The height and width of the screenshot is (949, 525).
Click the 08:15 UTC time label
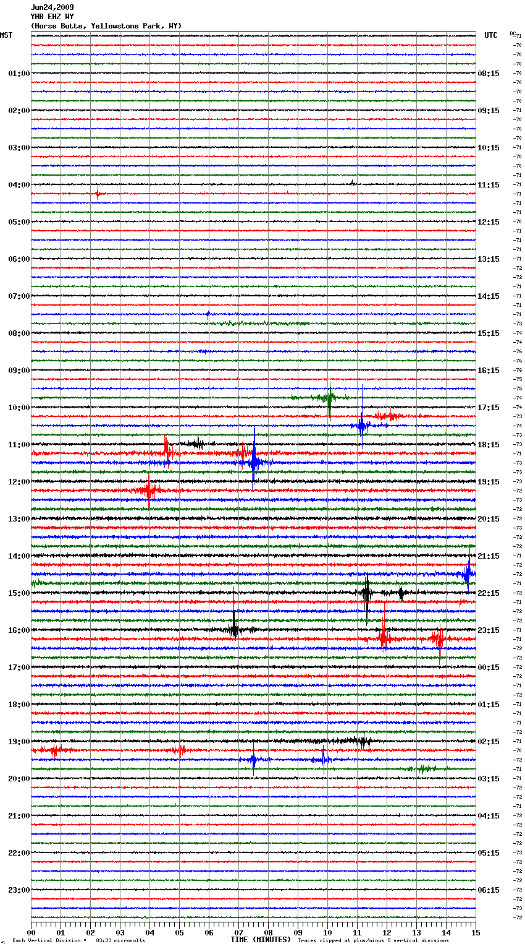[489, 74]
